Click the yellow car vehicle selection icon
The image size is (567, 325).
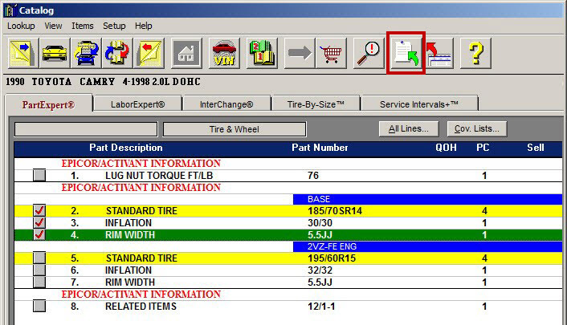click(54, 54)
